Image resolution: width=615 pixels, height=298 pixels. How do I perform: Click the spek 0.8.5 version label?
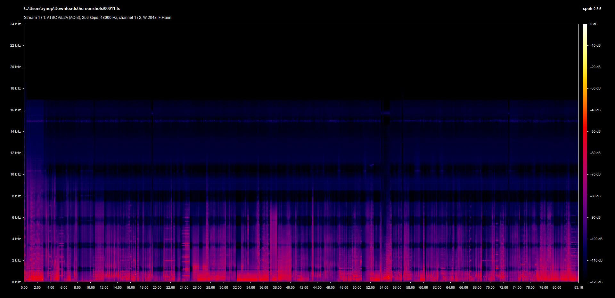click(x=592, y=9)
